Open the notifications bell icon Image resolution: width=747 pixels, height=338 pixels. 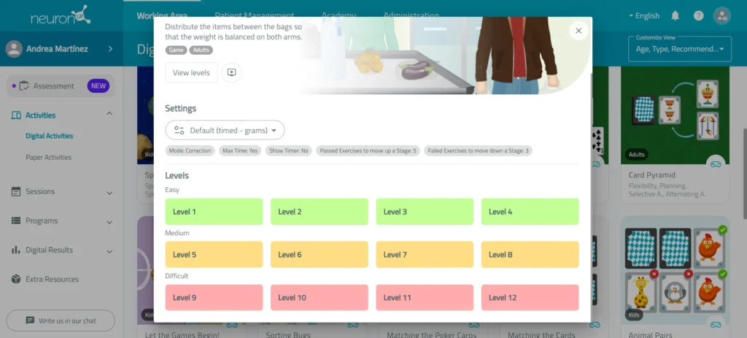pyautogui.click(x=675, y=16)
